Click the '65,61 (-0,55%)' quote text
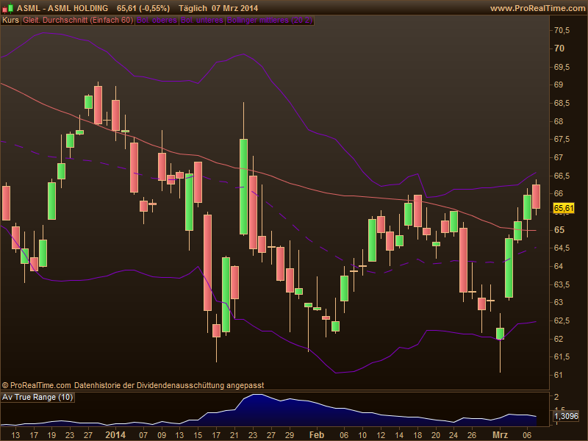The image size is (588, 441). 143,8
